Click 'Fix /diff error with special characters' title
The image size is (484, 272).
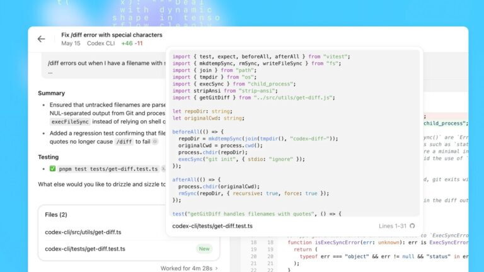pyautogui.click(x=112, y=35)
